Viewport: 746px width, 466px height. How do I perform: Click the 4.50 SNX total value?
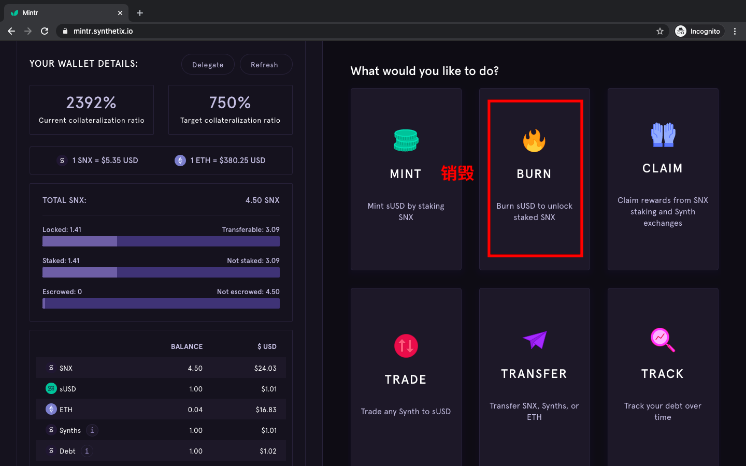pos(263,200)
